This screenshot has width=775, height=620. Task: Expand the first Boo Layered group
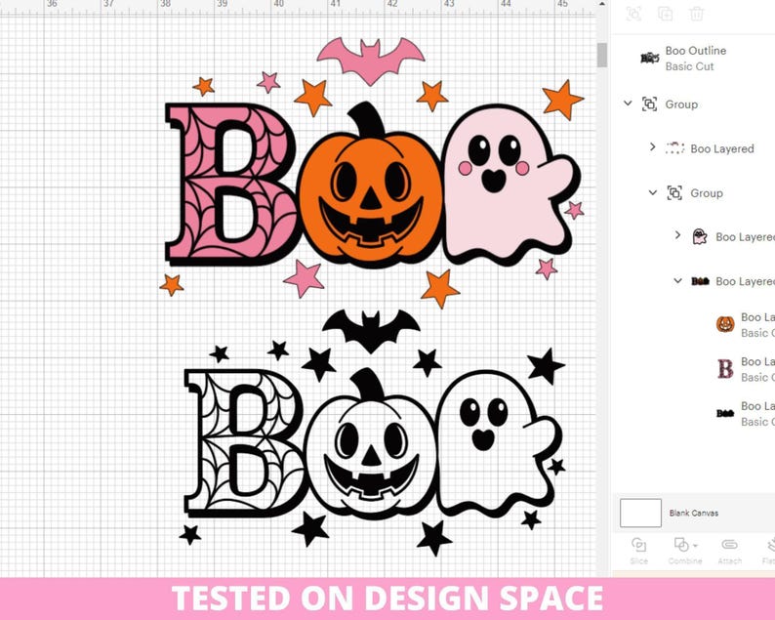[652, 146]
